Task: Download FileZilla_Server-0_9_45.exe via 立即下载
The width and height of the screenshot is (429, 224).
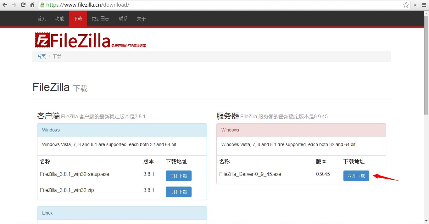Action: (x=356, y=176)
